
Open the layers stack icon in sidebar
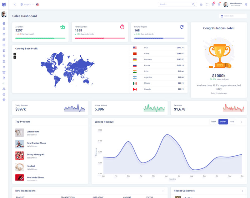4,29
